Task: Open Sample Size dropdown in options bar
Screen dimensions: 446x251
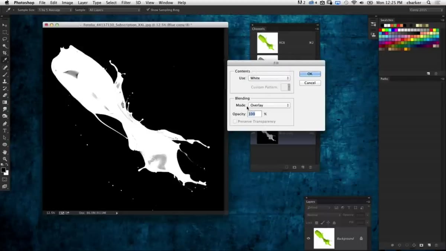Action: 55,10
